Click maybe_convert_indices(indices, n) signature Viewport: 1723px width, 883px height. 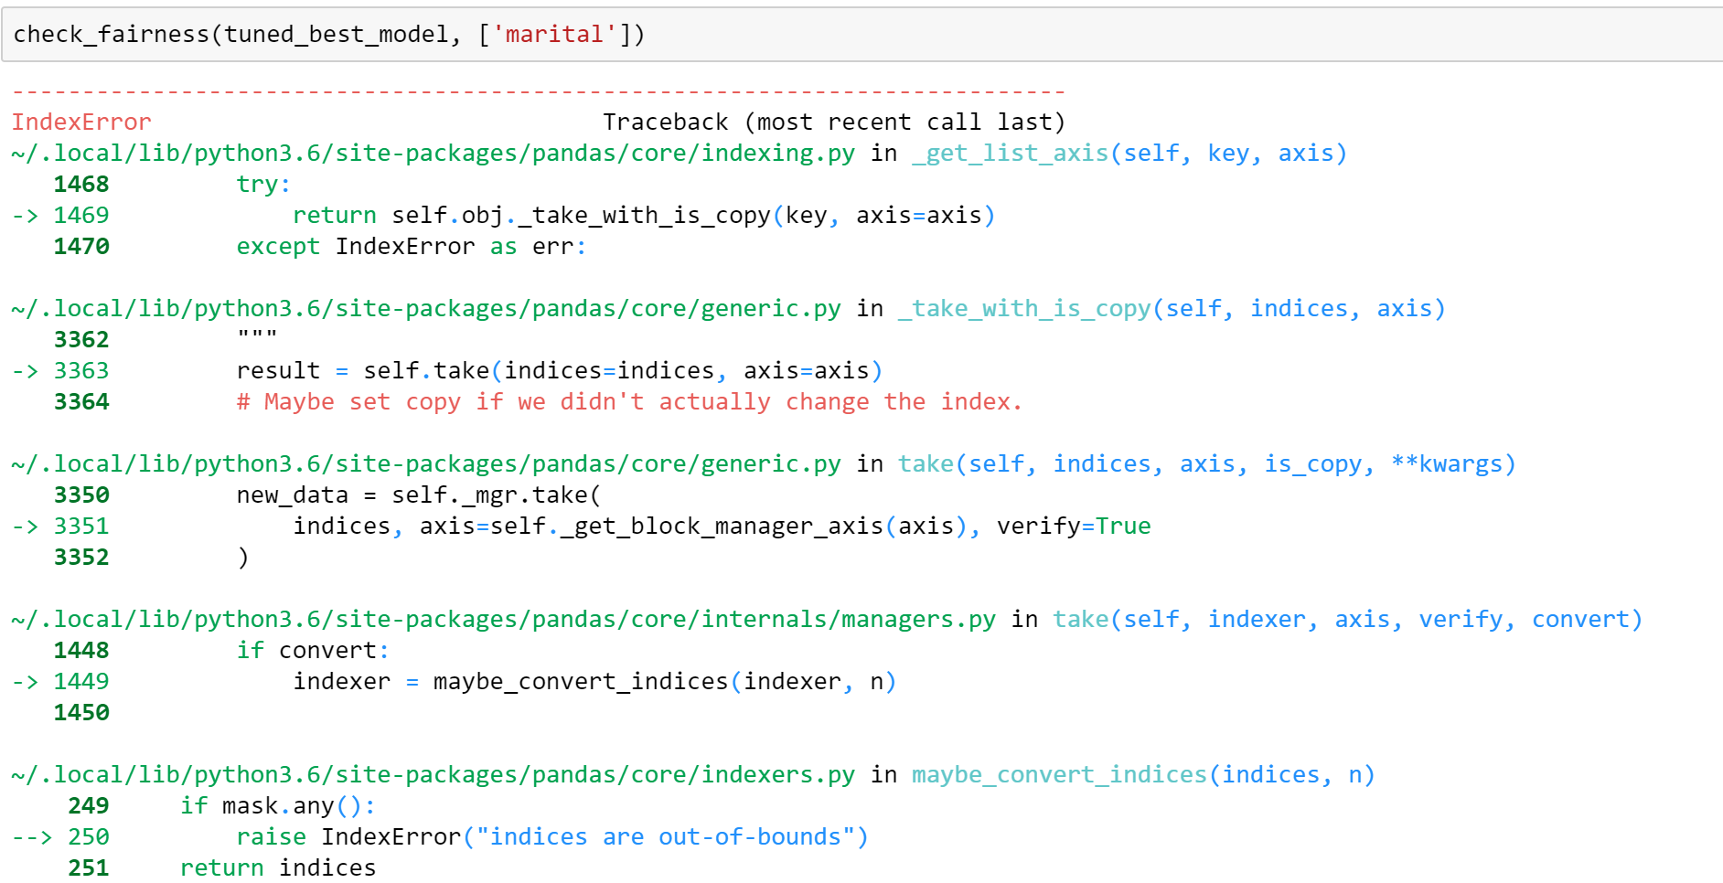pyautogui.click(x=1143, y=775)
